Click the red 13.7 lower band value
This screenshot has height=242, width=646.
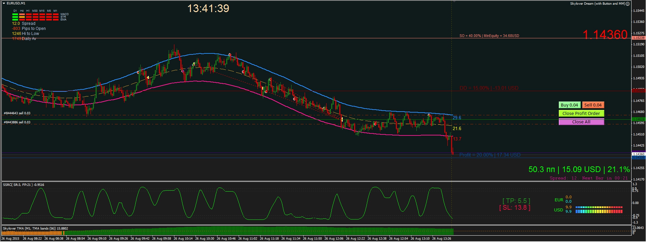coord(457,139)
